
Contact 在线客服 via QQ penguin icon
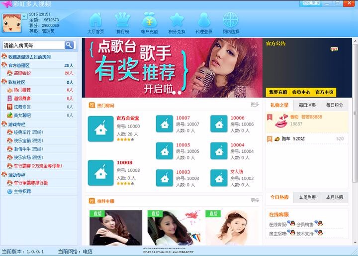coord(291,223)
